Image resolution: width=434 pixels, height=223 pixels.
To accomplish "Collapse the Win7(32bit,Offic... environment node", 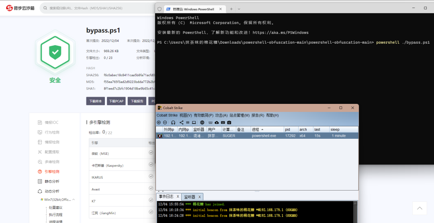I will click(x=74, y=199).
